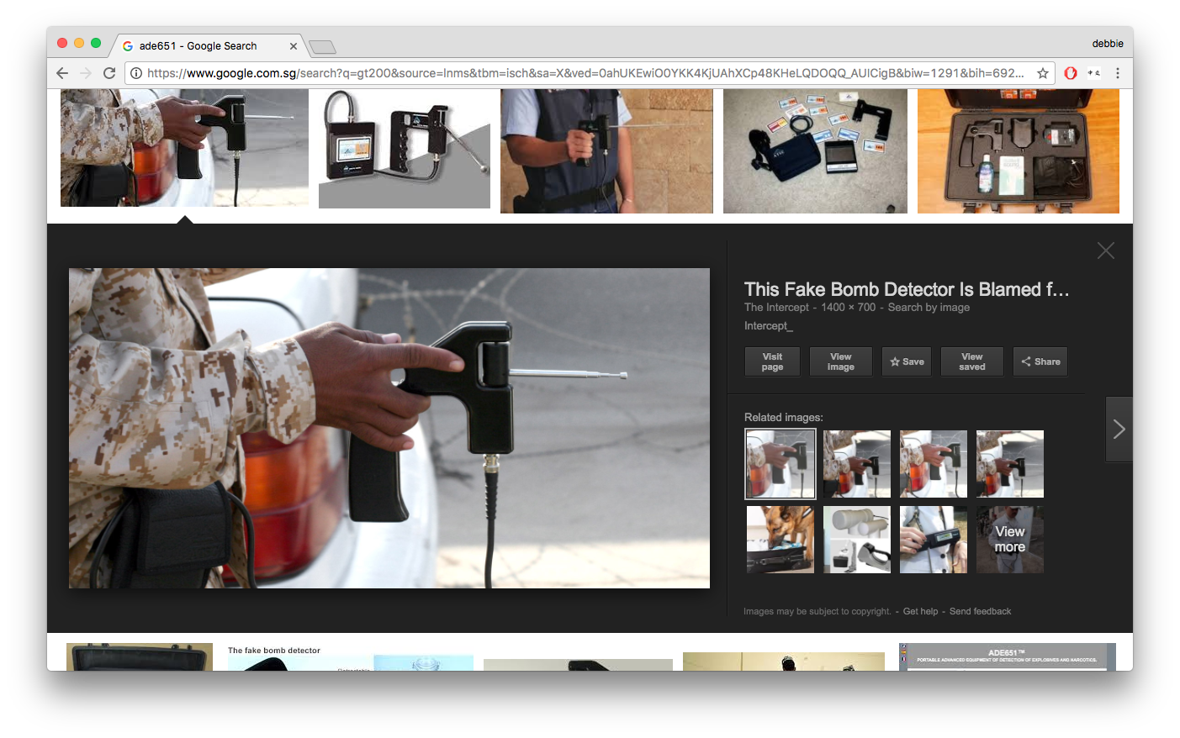Viewport: 1180px width, 738px height.
Task: Click the '1400 × 700' image dimensions text
Action: click(x=849, y=308)
